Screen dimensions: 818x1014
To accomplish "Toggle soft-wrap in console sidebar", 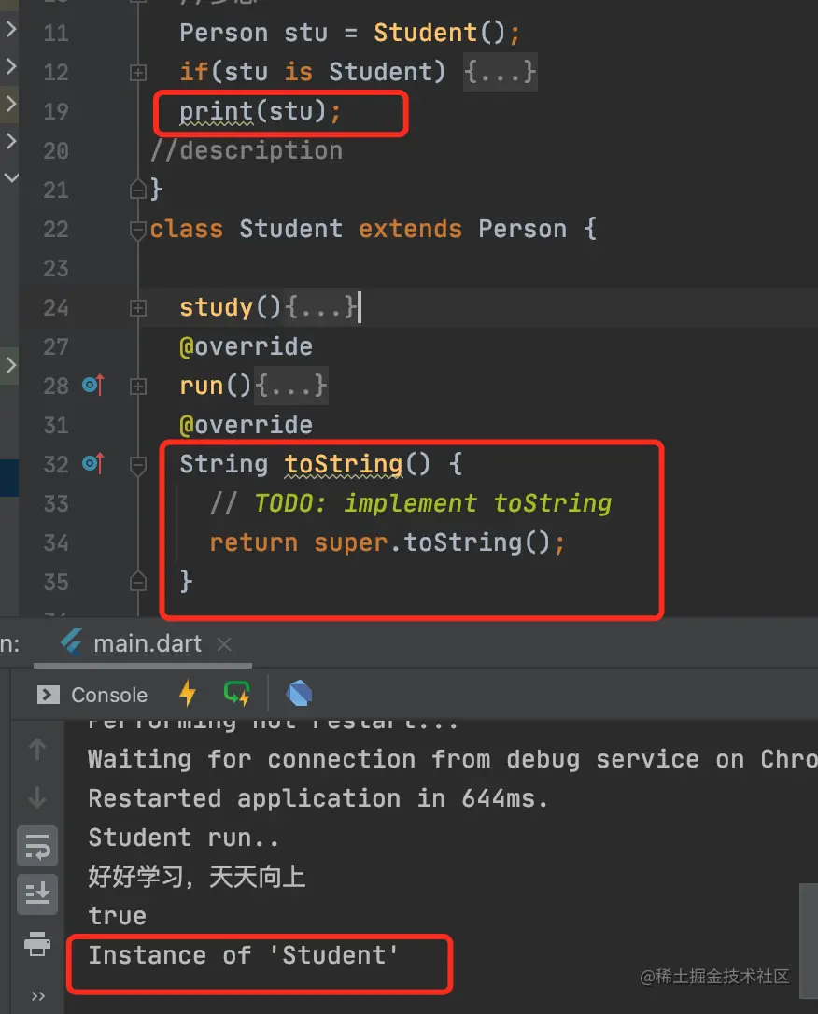I will (37, 846).
